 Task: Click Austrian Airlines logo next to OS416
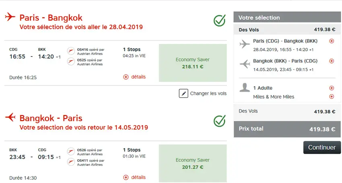(71, 51)
